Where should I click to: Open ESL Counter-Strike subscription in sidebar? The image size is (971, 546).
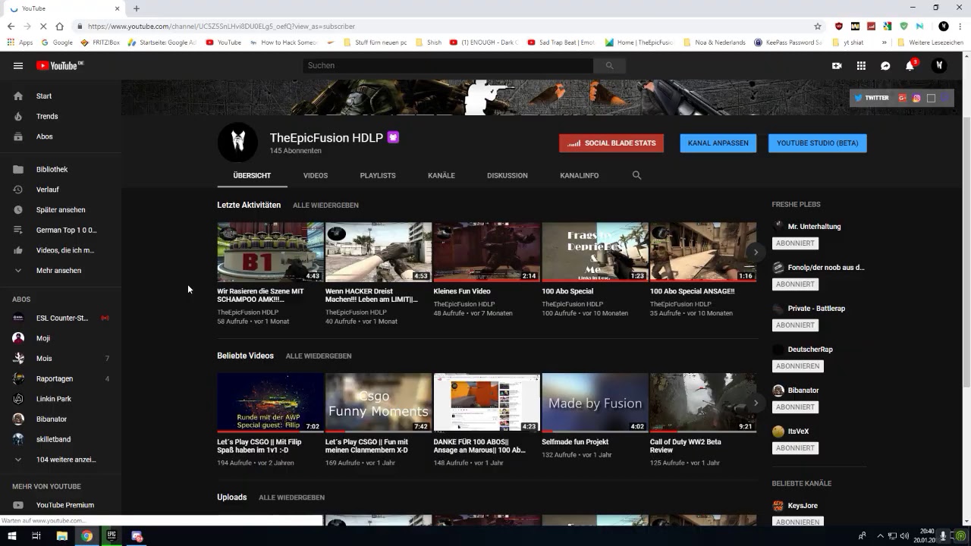pos(61,318)
